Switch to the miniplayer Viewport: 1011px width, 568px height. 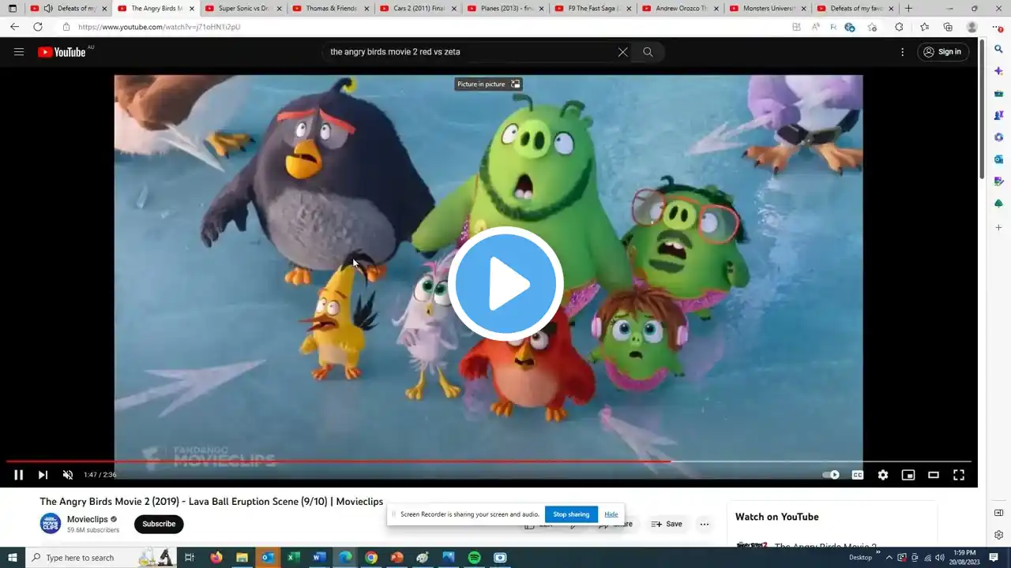click(908, 475)
